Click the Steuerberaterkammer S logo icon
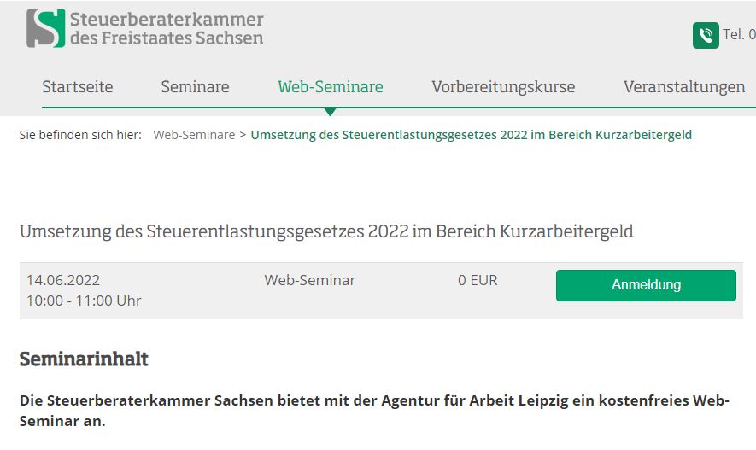 (x=46, y=28)
